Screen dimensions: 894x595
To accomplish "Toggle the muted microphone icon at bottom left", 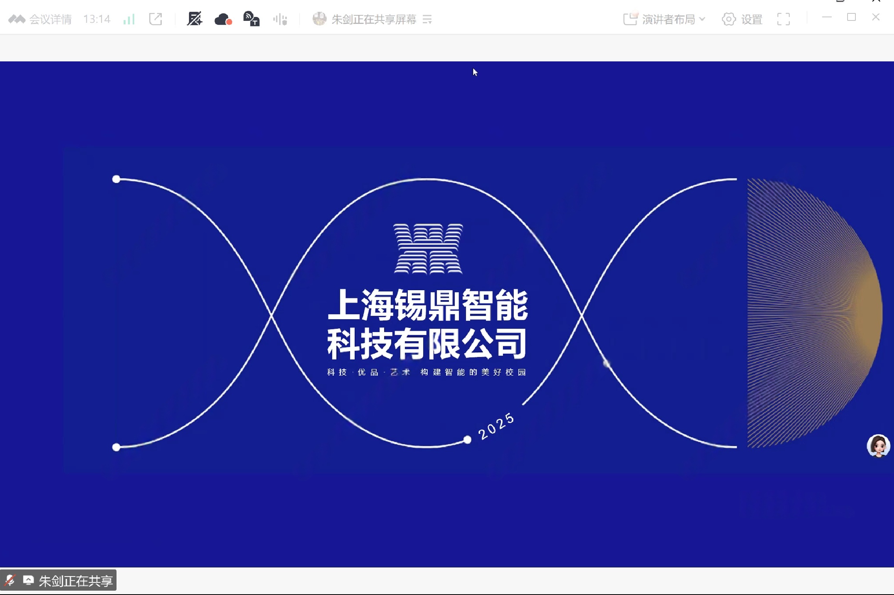I will [10, 580].
